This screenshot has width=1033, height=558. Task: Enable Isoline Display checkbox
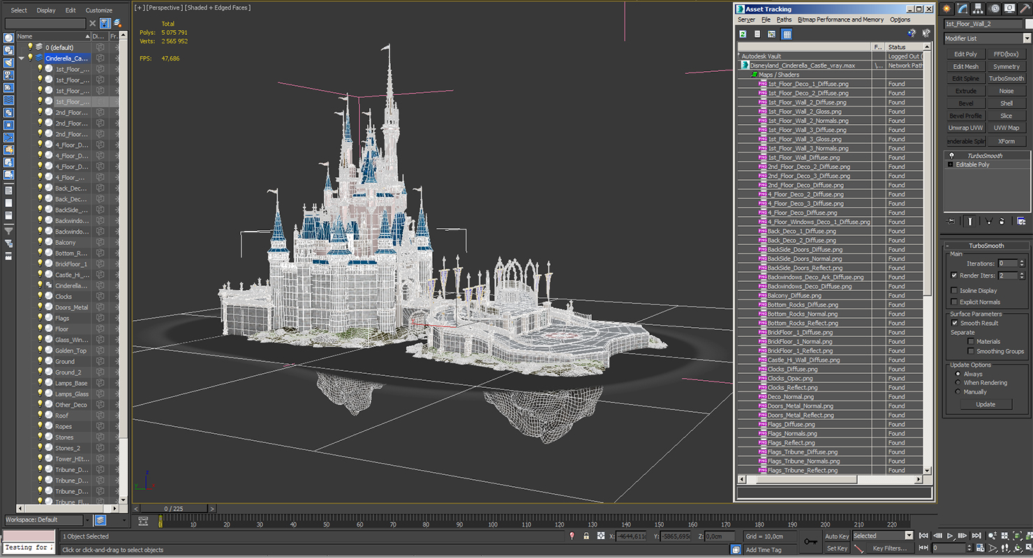(954, 290)
